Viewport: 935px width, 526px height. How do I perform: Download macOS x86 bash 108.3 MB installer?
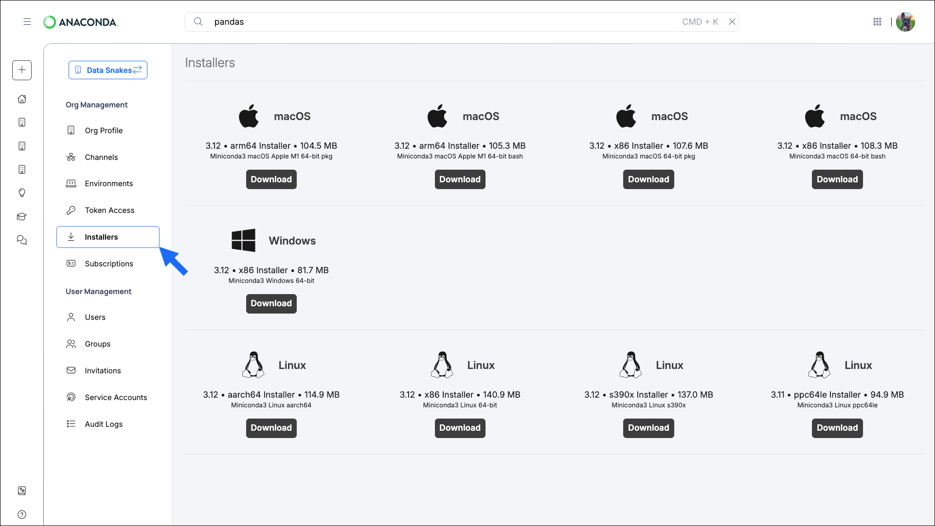point(837,179)
